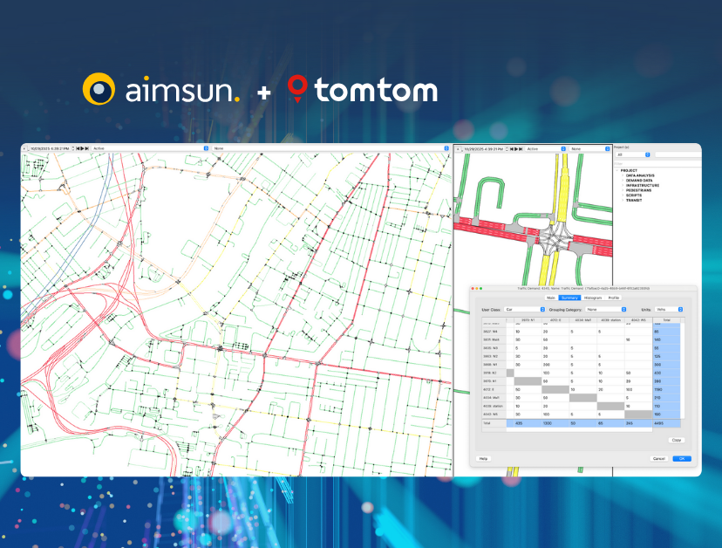Screen dimensions: 722x548
Task: Open the Units dropdown showing Vehs
Action: tap(669, 309)
